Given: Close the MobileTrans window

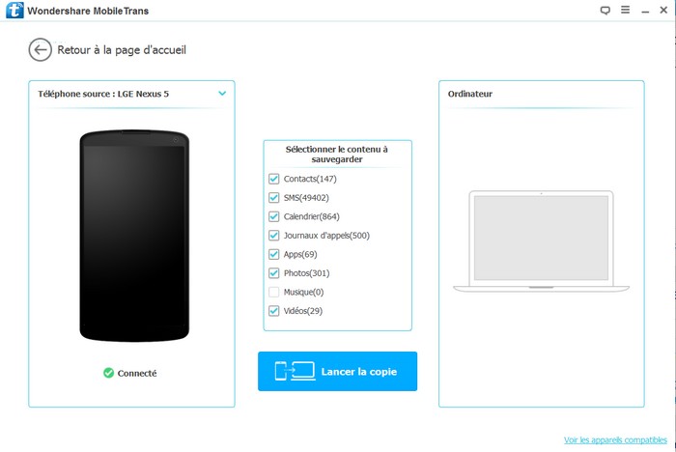Looking at the screenshot, I should point(663,10).
